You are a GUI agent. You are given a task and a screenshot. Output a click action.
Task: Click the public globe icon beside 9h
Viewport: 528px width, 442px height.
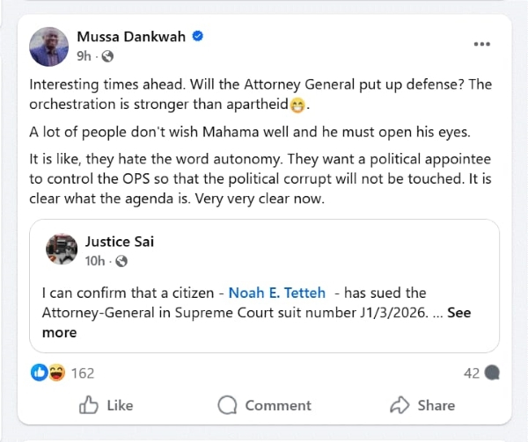point(108,56)
